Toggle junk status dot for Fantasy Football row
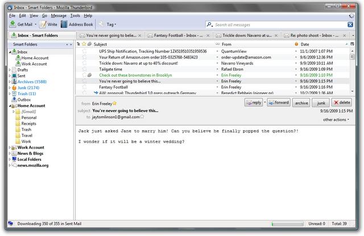Image resolution: width=364 pixels, height=236 pixels. 296,87
